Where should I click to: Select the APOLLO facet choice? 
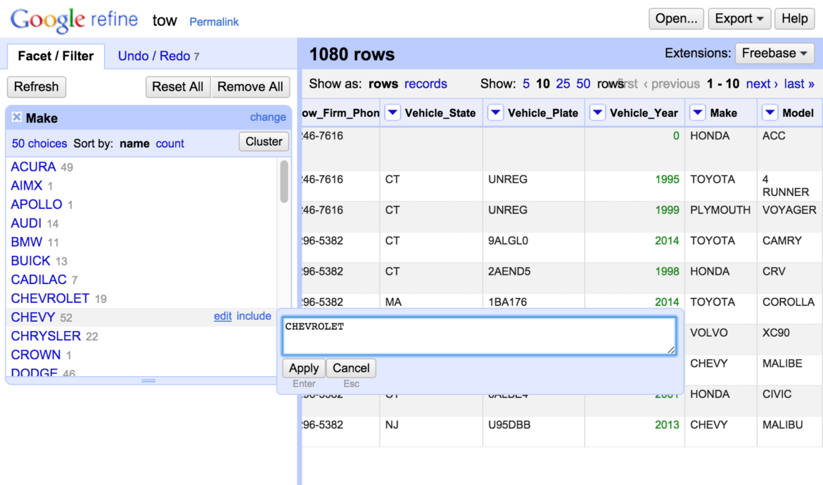click(37, 205)
